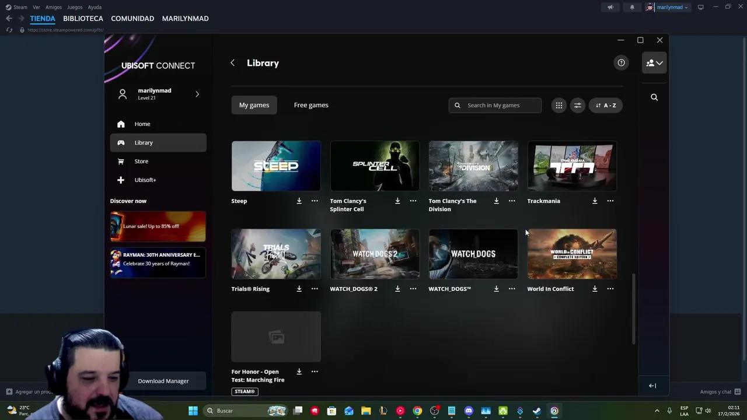The image size is (747, 420).
Task: Open Steam notifications bell
Action: point(632,7)
